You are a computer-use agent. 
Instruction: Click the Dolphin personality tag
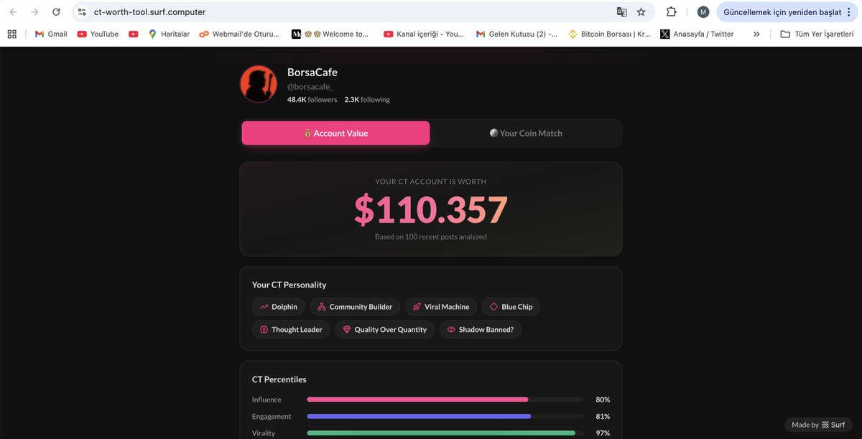click(x=279, y=307)
